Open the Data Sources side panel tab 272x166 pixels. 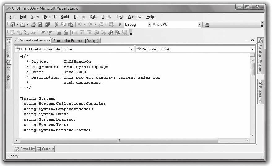pos(9,74)
